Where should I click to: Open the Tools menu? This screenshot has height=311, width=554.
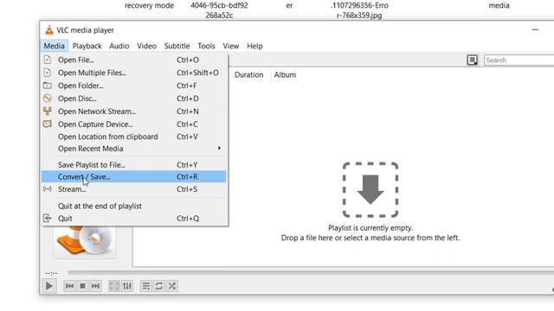coord(206,46)
